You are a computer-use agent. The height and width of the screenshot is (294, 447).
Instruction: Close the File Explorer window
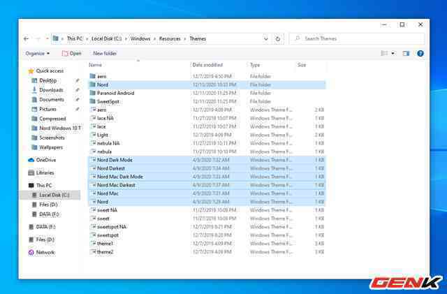coord(420,25)
